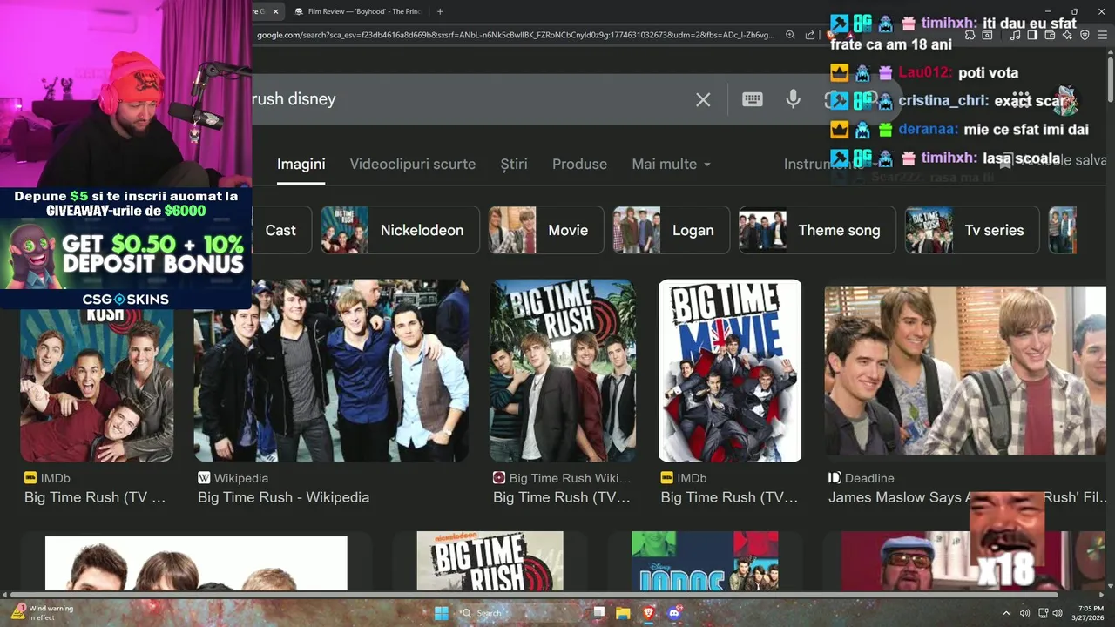1115x627 pixels.
Task: Open the Știri results tab
Action: [x=514, y=164]
